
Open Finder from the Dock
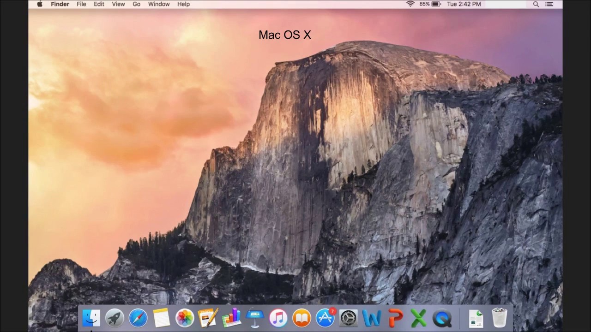pos(91,318)
